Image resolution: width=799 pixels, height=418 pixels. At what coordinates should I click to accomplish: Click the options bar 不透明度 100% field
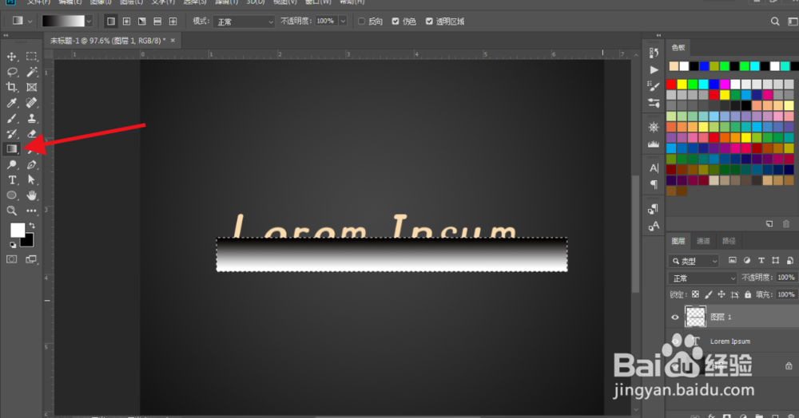coord(326,22)
